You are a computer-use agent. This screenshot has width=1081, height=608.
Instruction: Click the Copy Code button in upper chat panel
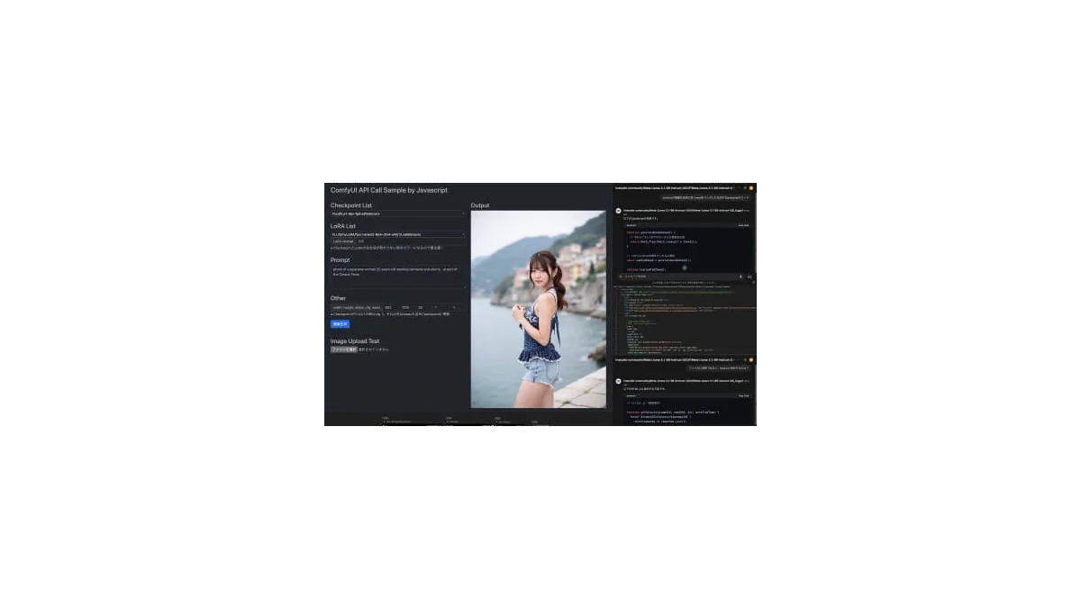(743, 224)
